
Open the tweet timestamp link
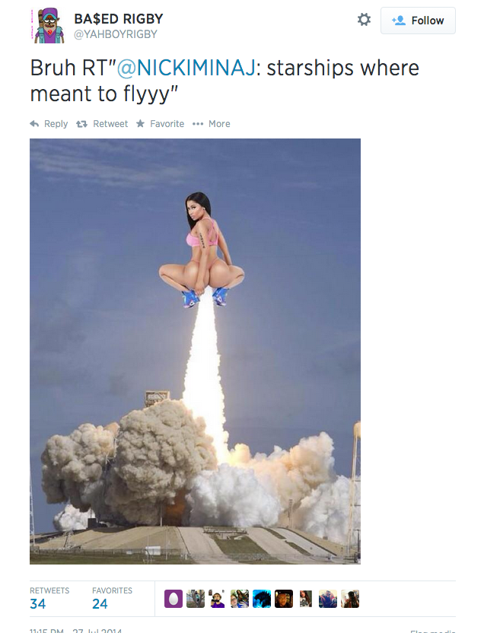click(x=76, y=630)
